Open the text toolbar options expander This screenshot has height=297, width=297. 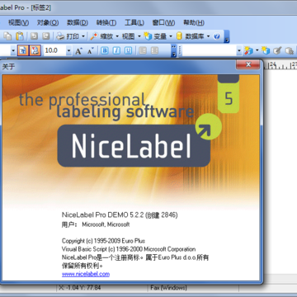174,51
